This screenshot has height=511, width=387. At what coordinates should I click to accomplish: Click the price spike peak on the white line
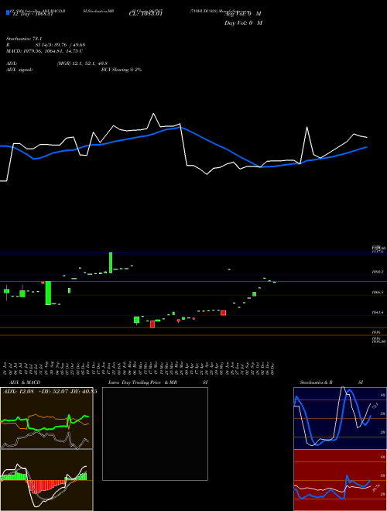(x=153, y=114)
